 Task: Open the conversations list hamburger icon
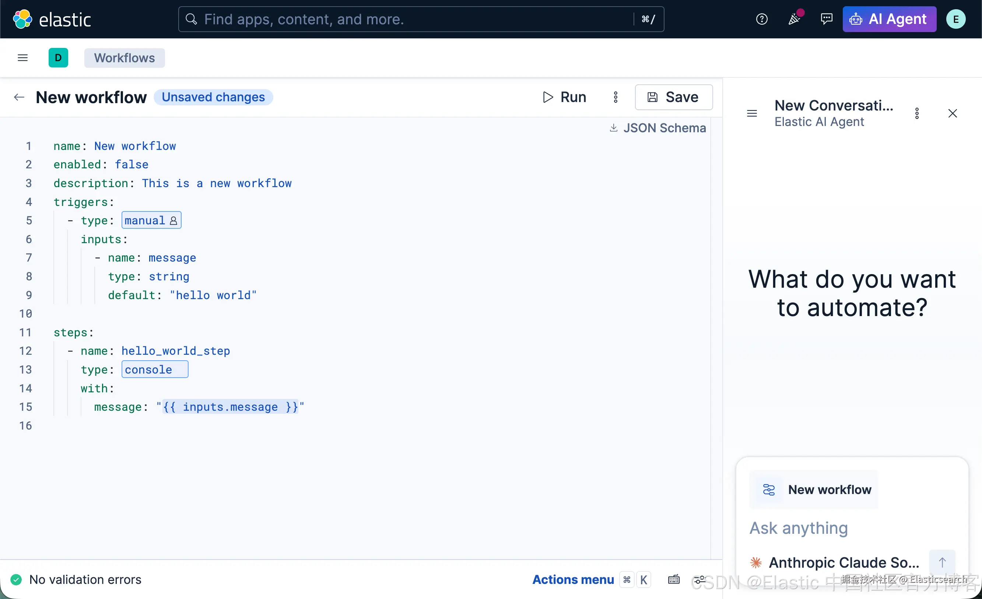tap(752, 113)
